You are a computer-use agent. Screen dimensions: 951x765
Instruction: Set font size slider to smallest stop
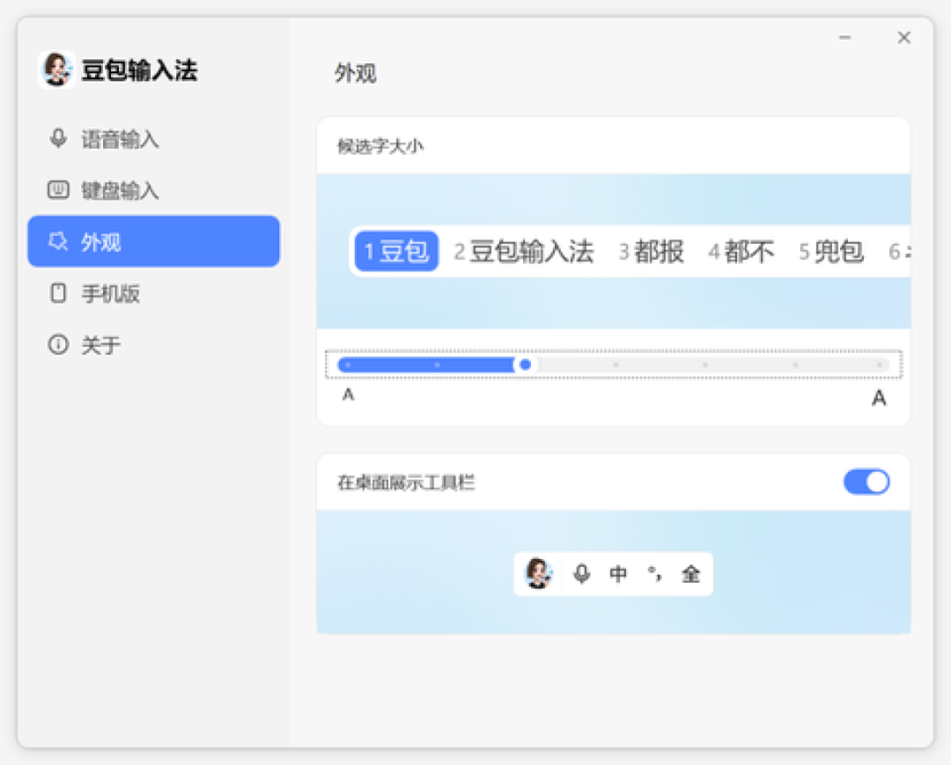pos(348,365)
